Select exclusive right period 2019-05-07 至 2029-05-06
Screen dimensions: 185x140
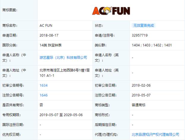click(x=61, y=115)
